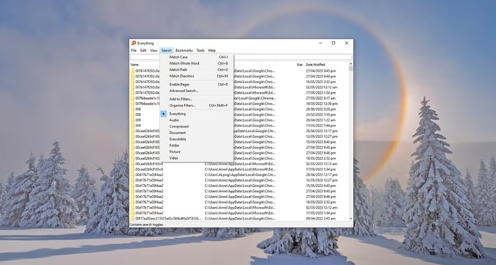Select the Document filter
Image resolution: width=496 pixels, height=265 pixels.
197,133
